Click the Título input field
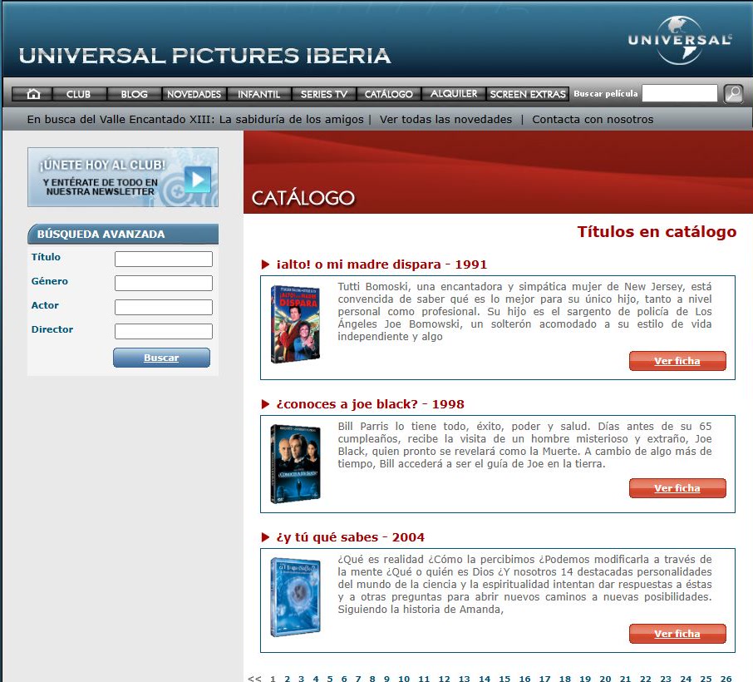Viewport: 753px width, 682px height. [164, 259]
